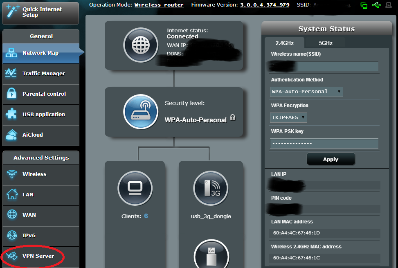Open Wireless advanced settings
398x268 pixels.
coord(41,174)
